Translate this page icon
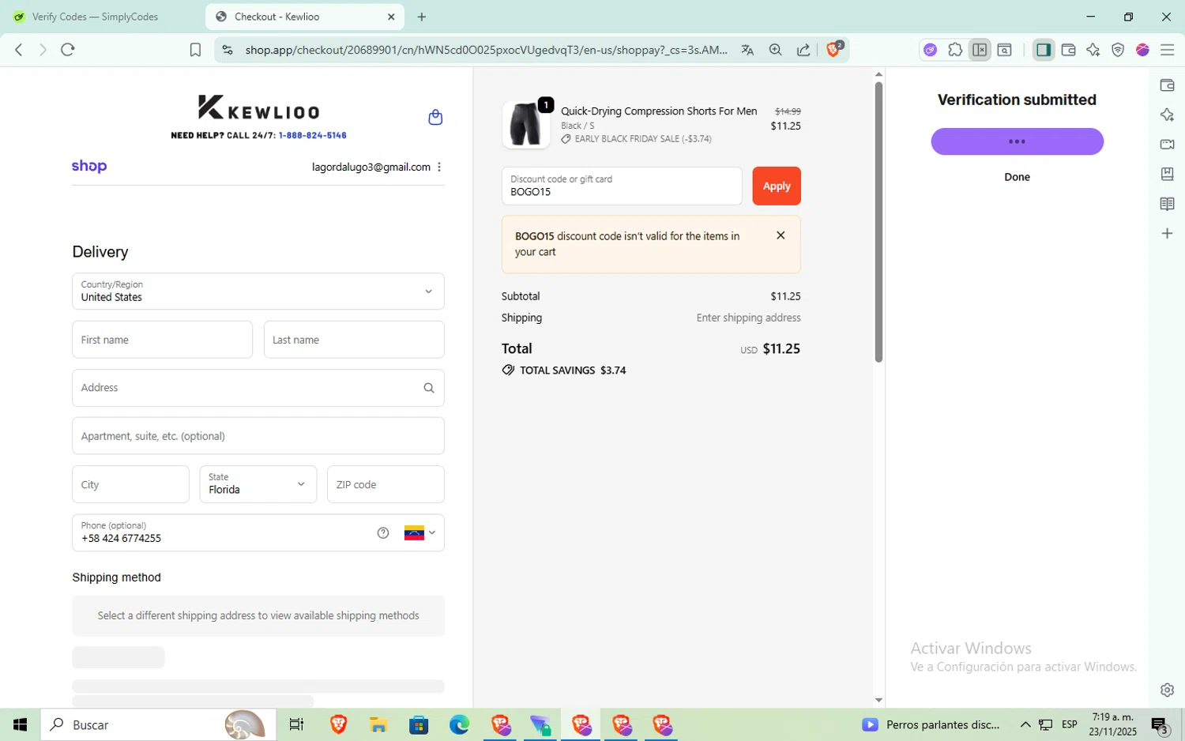This screenshot has height=741, width=1185. click(747, 50)
